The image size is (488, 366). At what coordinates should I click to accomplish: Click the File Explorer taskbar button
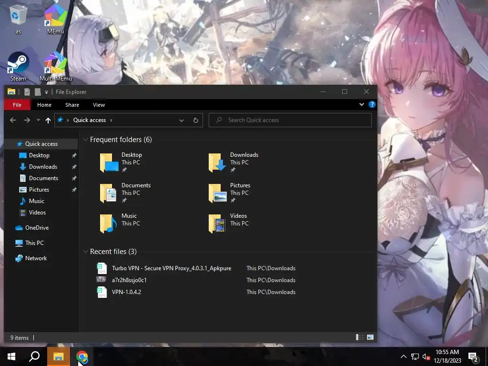point(58,356)
